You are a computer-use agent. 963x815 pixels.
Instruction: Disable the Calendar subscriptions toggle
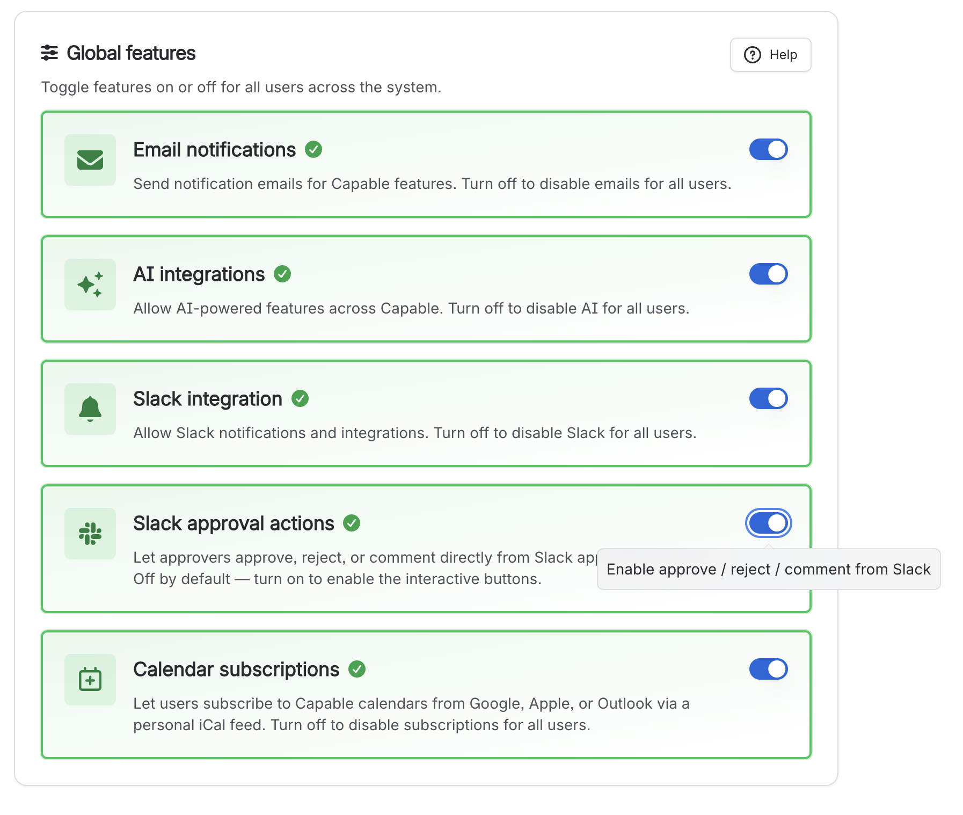coord(768,669)
